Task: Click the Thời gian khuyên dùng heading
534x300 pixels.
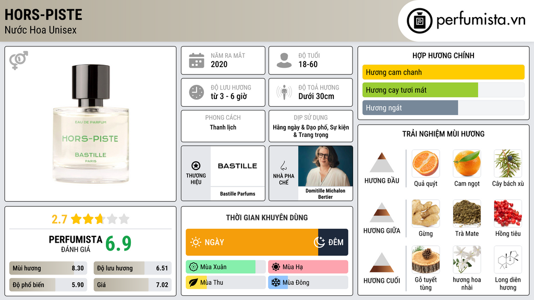Action: 267,218
